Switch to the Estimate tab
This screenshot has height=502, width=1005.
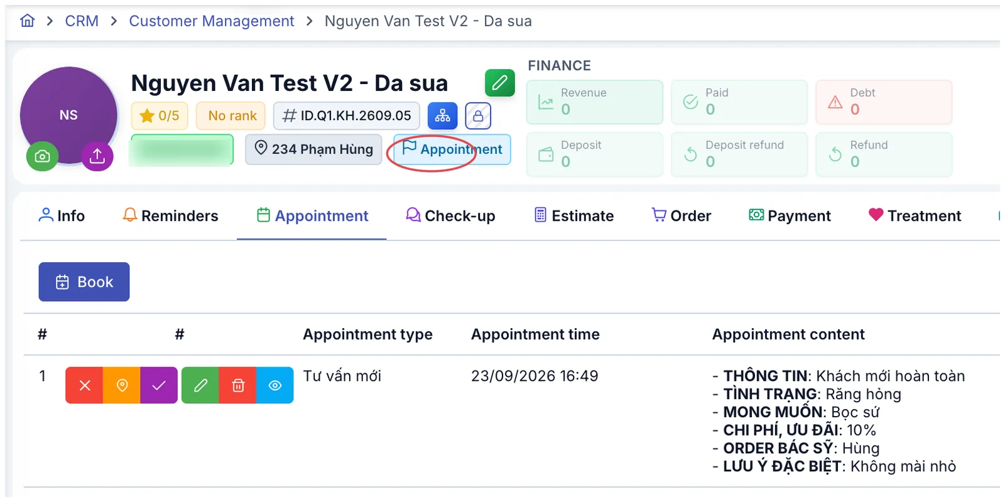(x=573, y=216)
